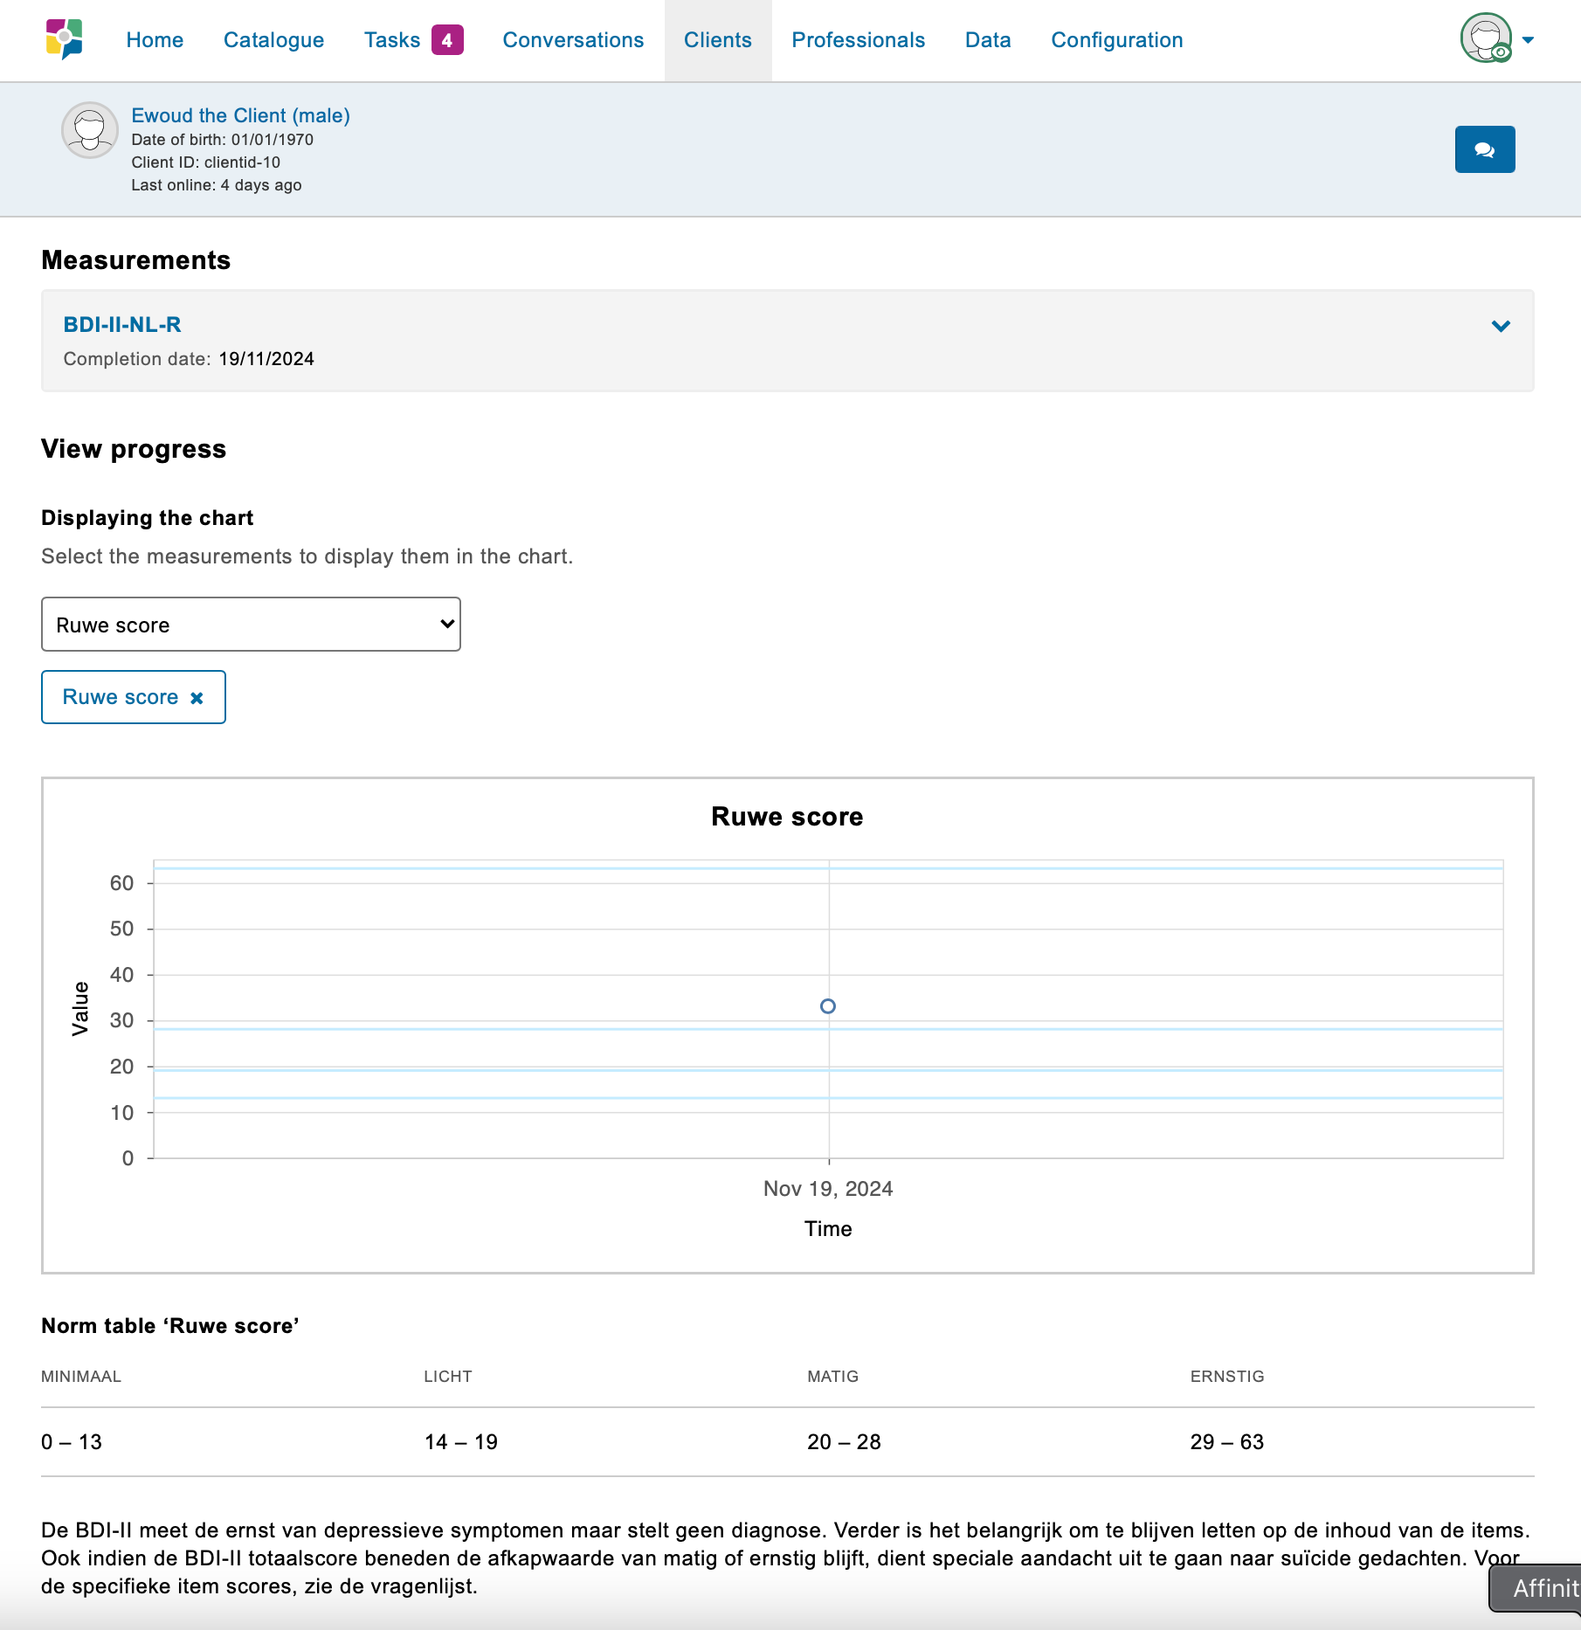Viewport: 1581px width, 1630px height.
Task: Expand the BDI-II-NL-R measurement chevron
Action: tap(1501, 326)
